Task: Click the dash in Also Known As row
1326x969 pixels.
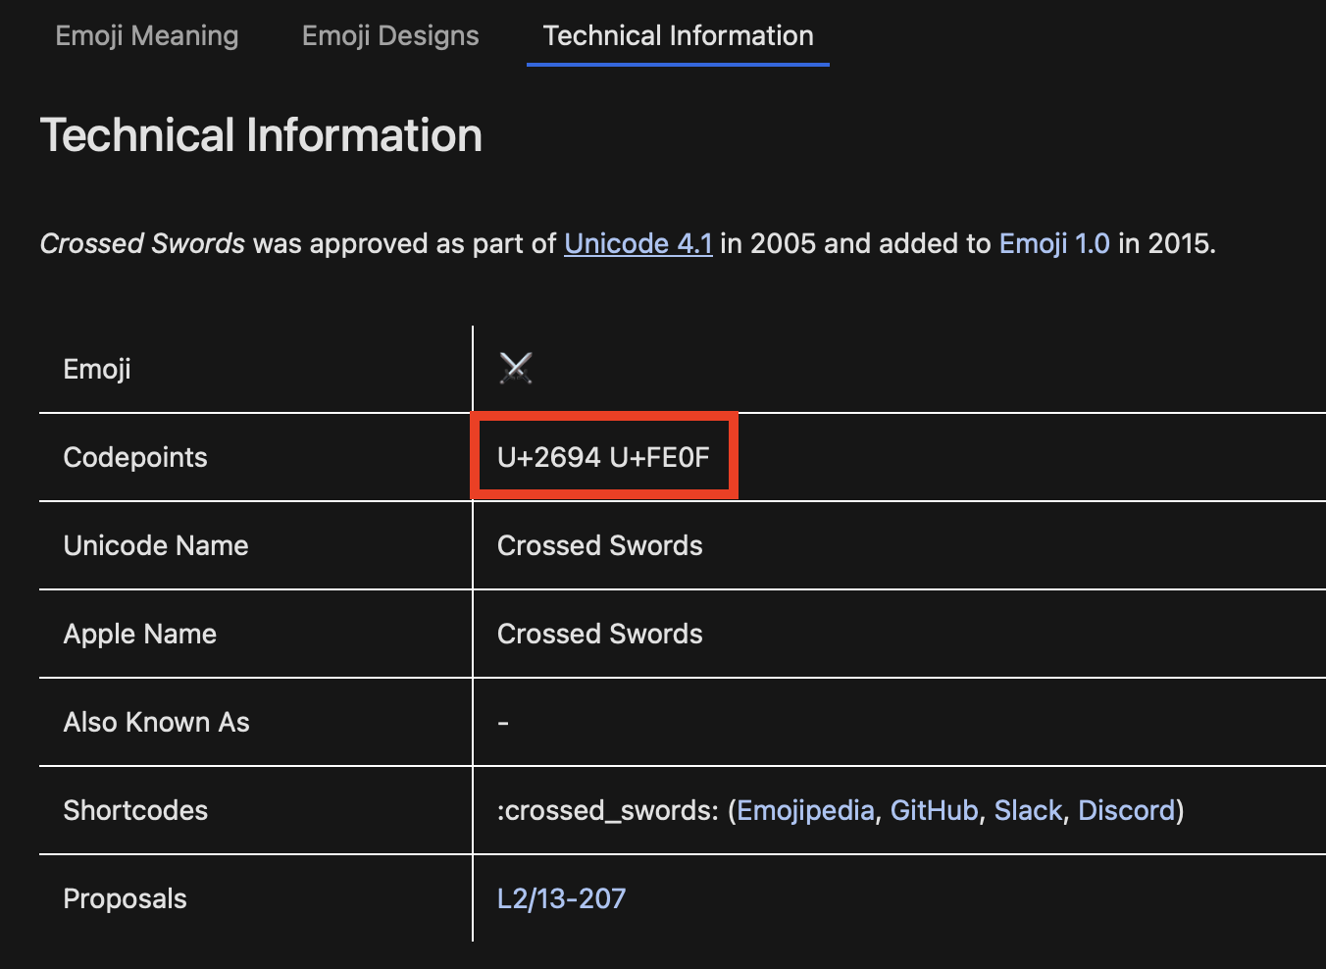Action: [x=503, y=723]
